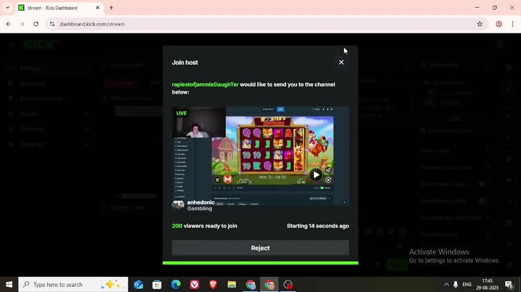Click the green host countdown progress bar
521x292 pixels.
click(x=260, y=263)
